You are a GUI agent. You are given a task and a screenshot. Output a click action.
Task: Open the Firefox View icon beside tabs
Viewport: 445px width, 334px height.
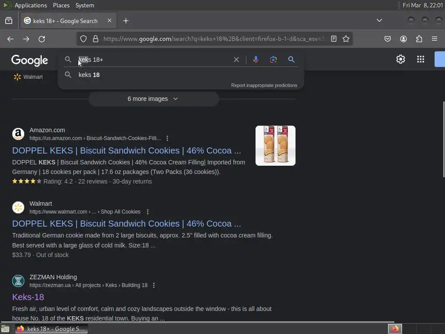click(9, 21)
